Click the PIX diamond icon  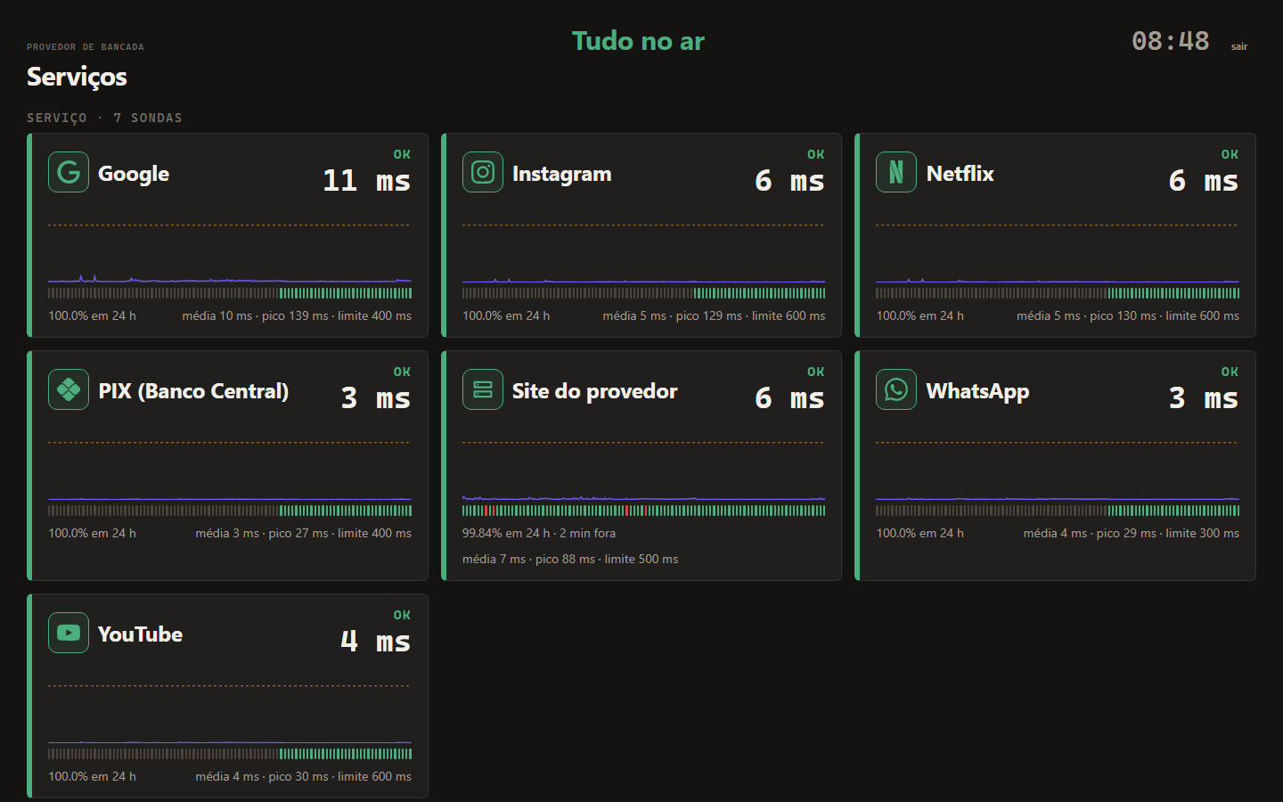(x=69, y=389)
